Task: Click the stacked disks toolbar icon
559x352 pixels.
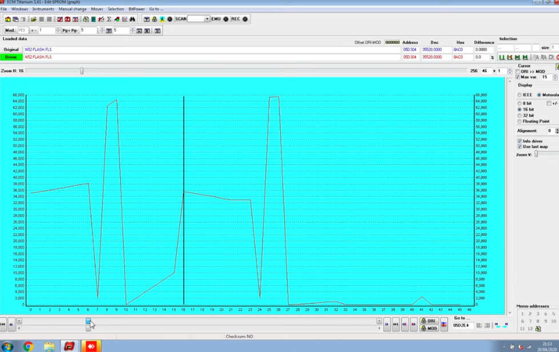Action: [15, 19]
